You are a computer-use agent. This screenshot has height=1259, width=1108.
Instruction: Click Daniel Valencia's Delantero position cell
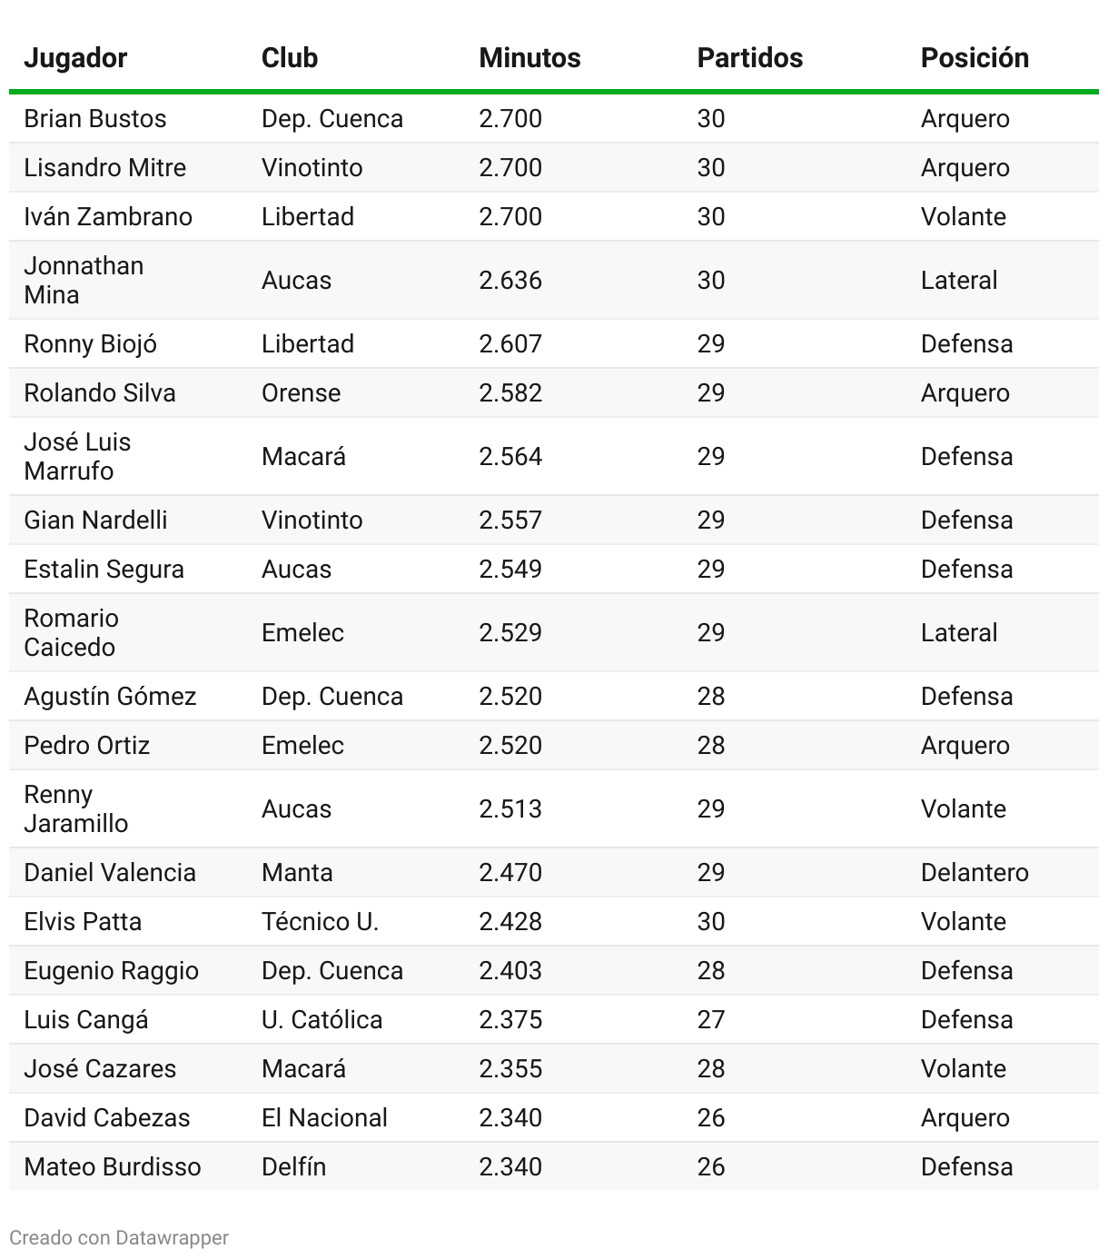[974, 873]
